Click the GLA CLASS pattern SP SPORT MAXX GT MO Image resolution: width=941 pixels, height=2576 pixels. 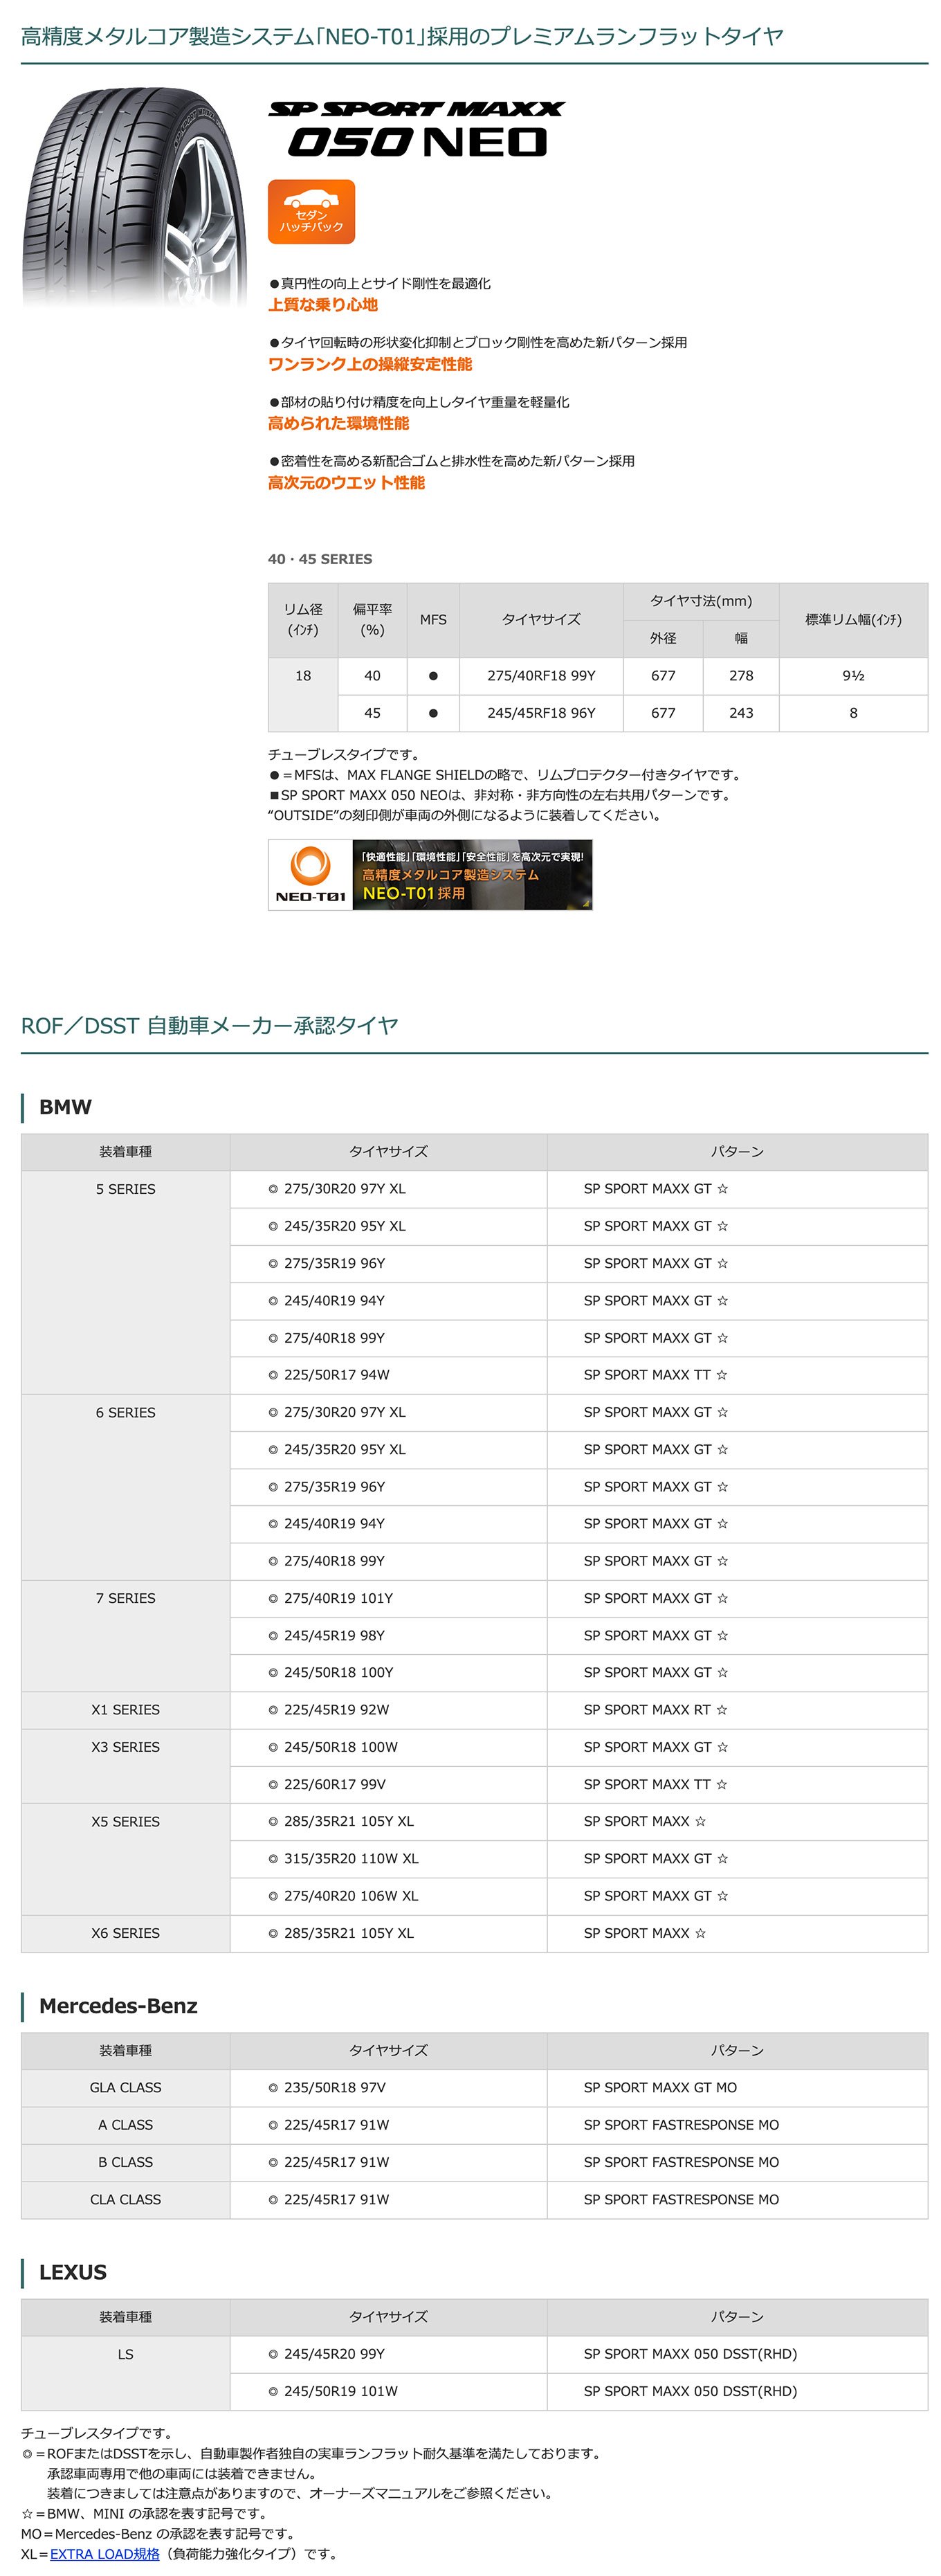pos(660,2087)
